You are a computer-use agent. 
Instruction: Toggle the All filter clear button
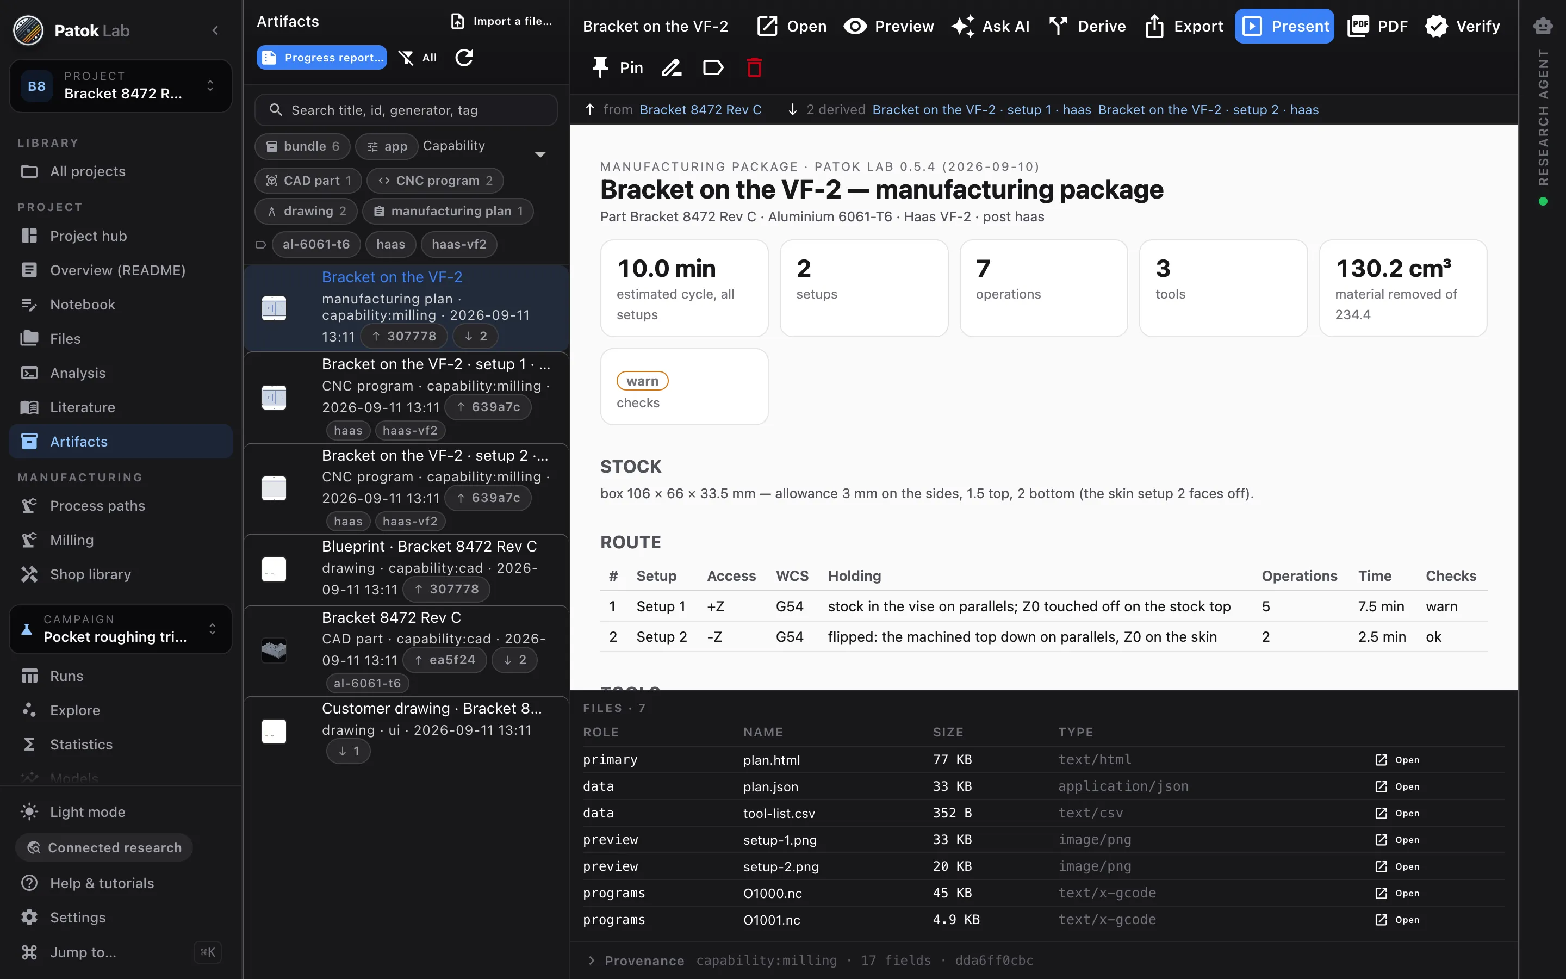tap(418, 58)
